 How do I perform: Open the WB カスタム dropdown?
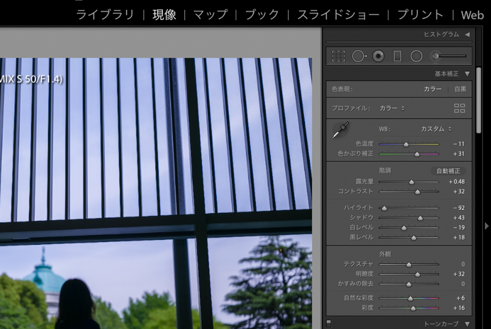click(436, 129)
